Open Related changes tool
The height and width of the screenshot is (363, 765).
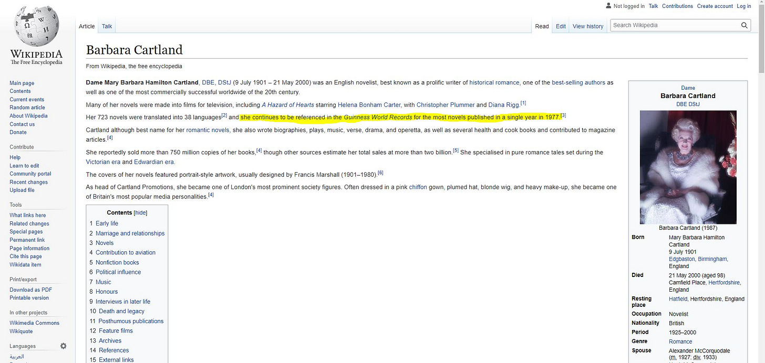pos(29,223)
